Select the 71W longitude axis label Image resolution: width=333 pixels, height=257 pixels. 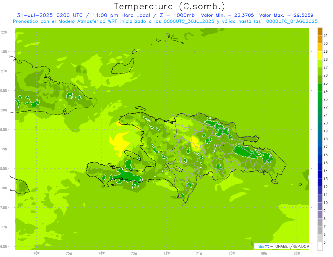point(199,253)
